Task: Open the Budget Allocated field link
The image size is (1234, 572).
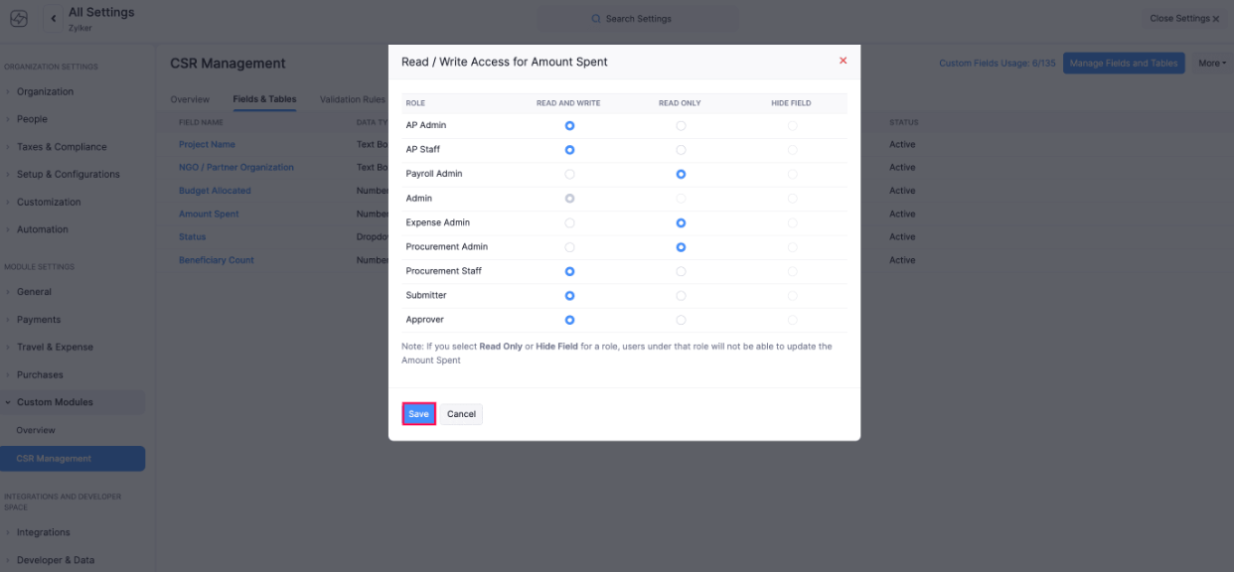Action: point(215,190)
